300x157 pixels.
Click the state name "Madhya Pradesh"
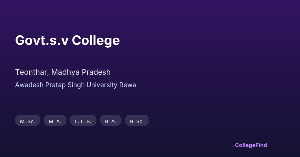[x=81, y=72]
